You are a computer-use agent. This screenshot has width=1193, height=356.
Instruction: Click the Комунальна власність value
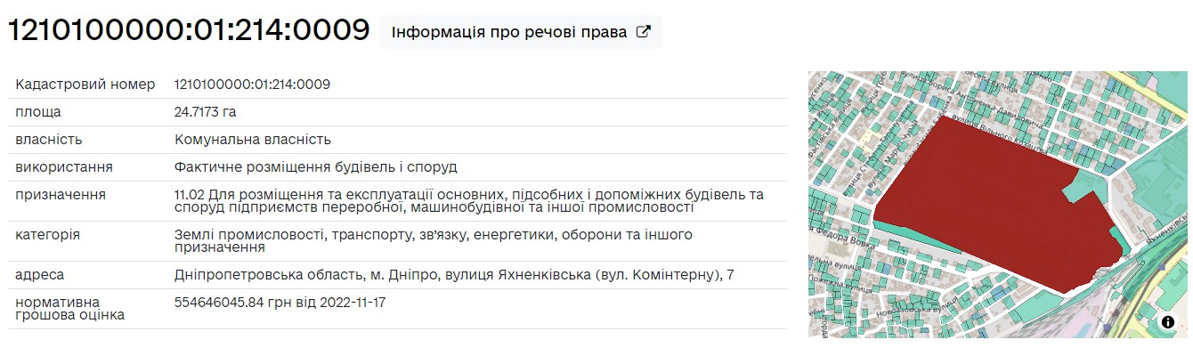click(253, 140)
